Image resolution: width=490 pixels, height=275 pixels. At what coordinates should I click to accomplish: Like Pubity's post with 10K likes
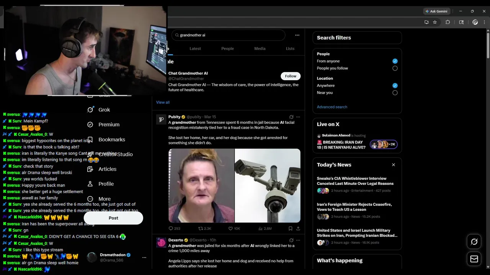click(234, 228)
